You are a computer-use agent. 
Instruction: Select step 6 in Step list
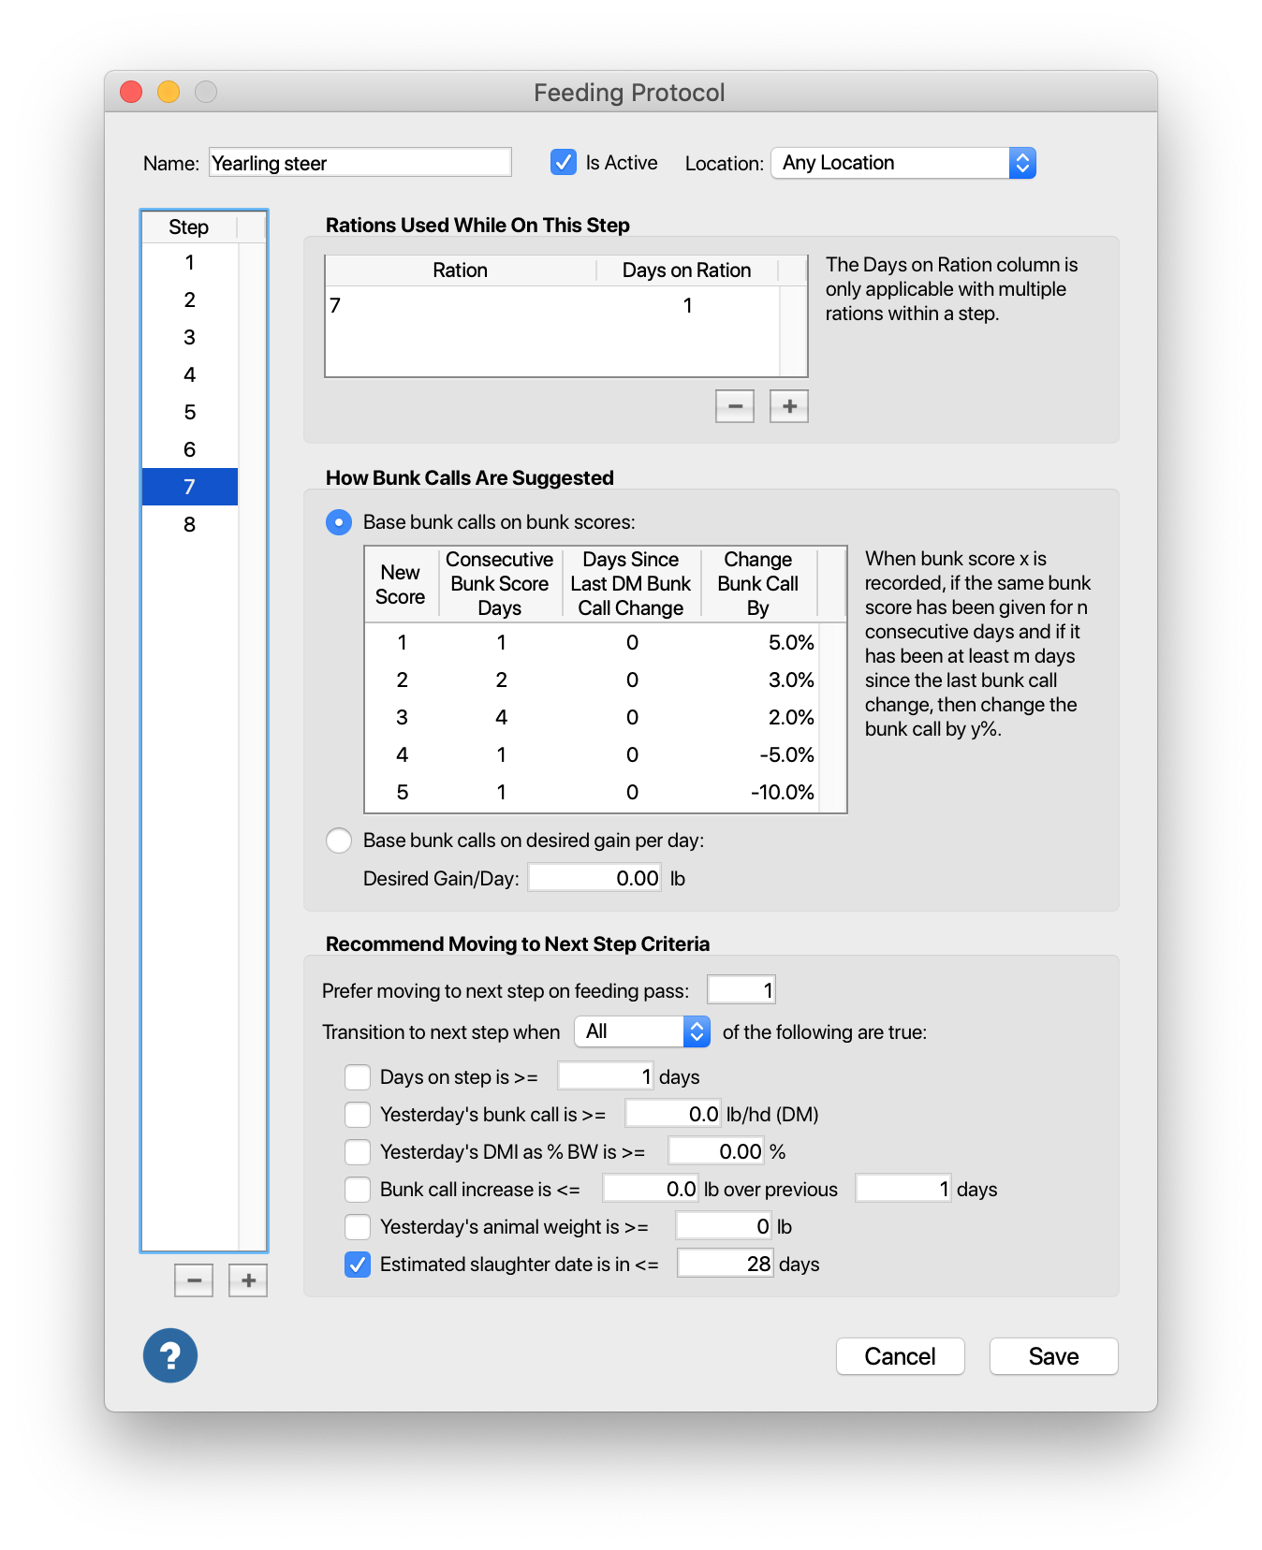click(x=190, y=449)
